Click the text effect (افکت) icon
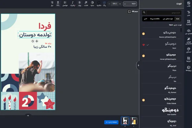Image resolution: width=192 pixels, height=128 pixels. coord(86,3)
